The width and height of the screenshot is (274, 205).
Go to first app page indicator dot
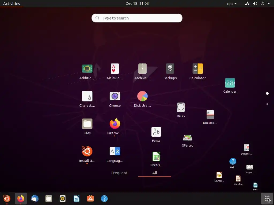(267, 93)
